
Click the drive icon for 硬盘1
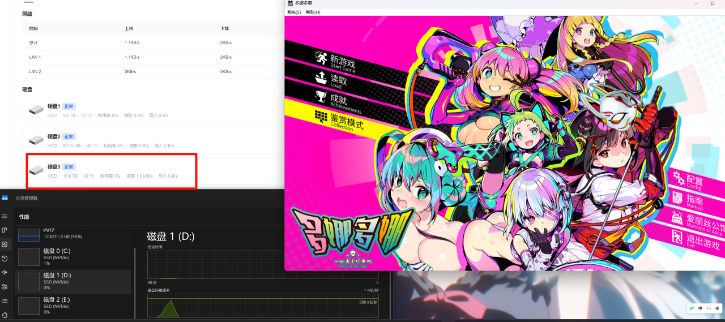point(36,110)
